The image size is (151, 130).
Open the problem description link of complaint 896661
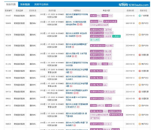pyautogui.click(x=76, y=99)
